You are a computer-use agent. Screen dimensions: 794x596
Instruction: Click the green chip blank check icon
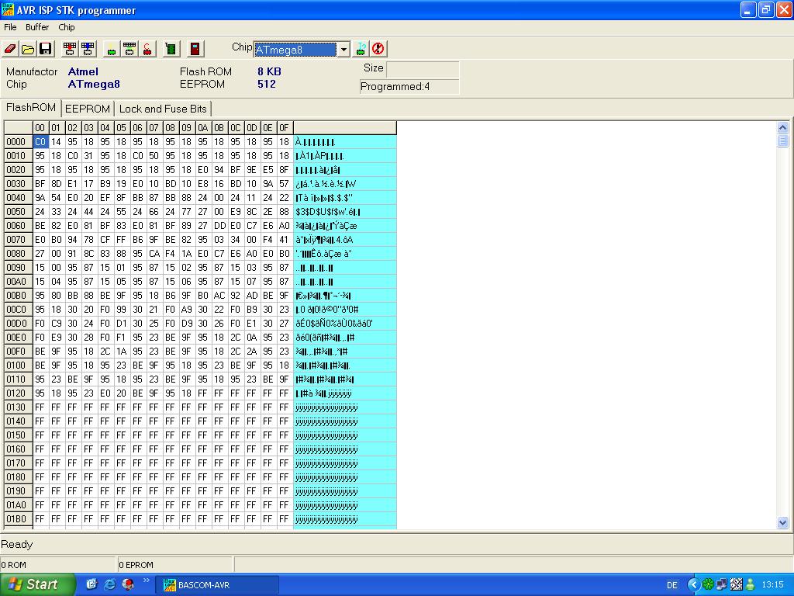[112, 49]
